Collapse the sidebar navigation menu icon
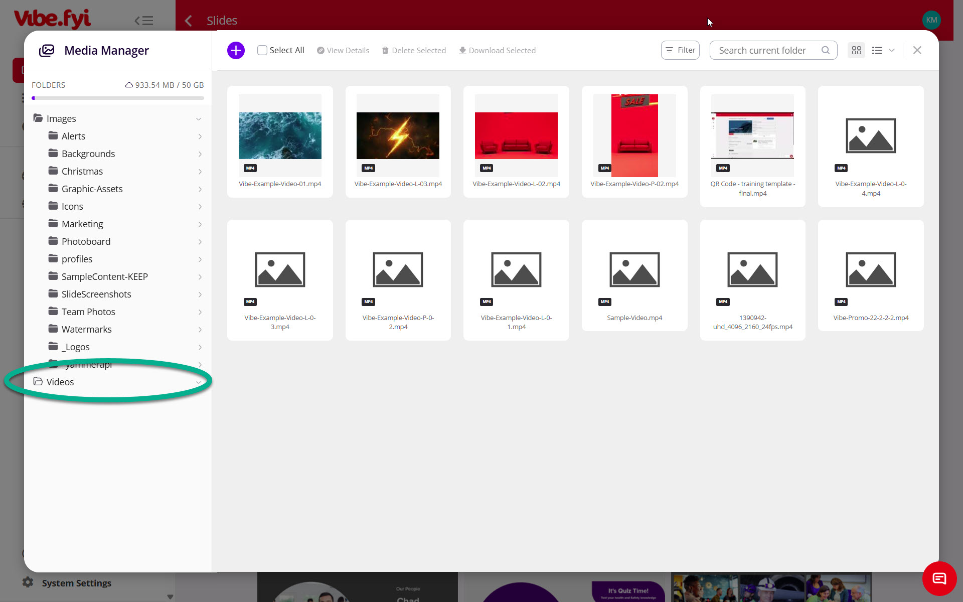 [x=144, y=21]
